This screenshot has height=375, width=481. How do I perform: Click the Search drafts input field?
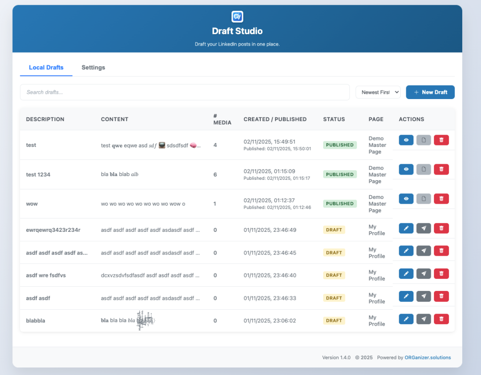point(185,92)
